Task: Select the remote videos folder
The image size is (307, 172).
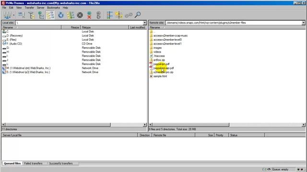Action: point(155,52)
